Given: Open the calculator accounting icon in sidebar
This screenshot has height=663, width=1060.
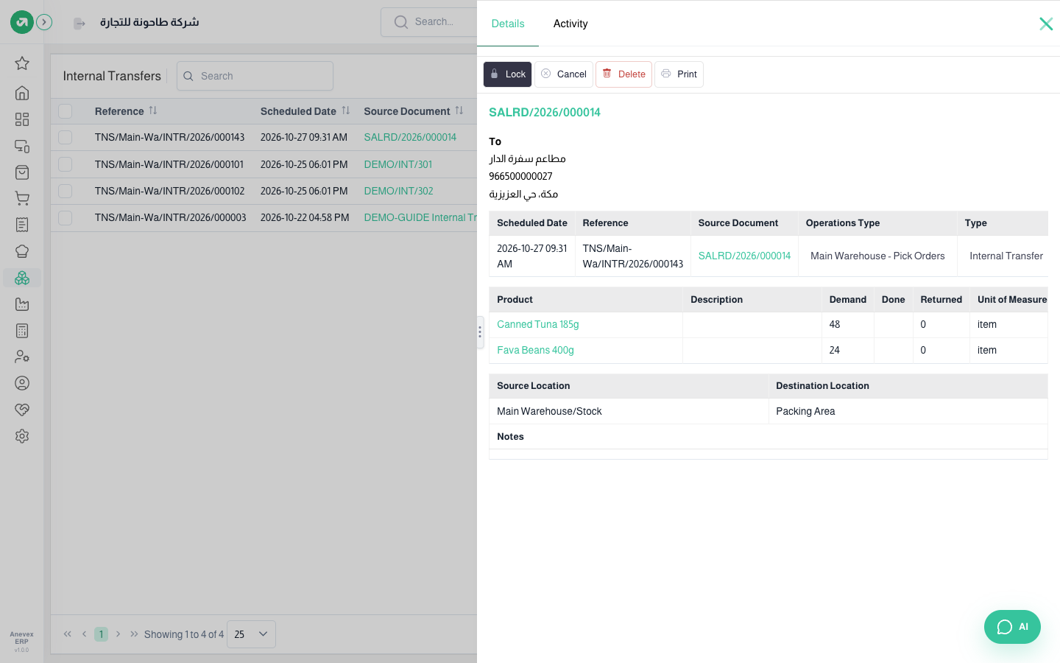Looking at the screenshot, I should (22, 331).
